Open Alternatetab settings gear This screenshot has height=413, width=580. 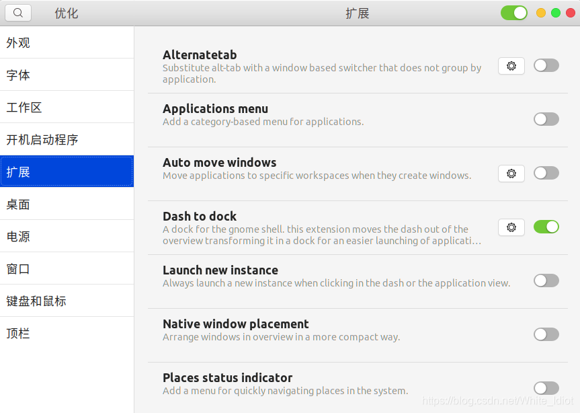point(511,66)
